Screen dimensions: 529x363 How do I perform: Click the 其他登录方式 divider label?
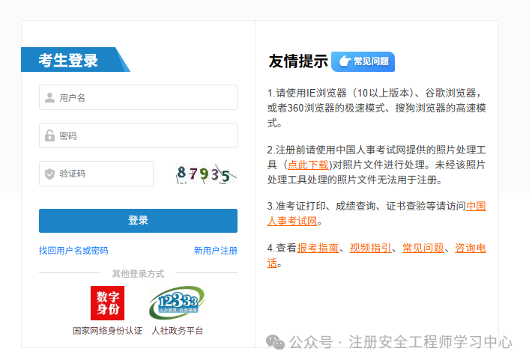click(x=138, y=273)
